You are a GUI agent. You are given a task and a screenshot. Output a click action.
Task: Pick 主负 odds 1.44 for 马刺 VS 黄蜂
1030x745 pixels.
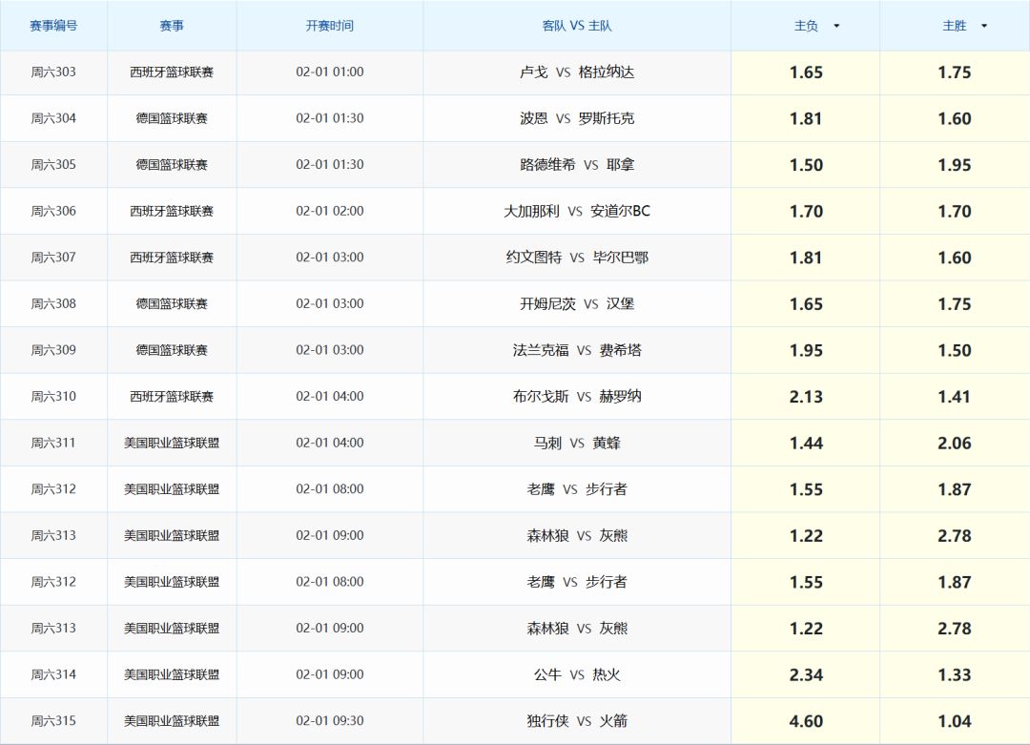(806, 444)
